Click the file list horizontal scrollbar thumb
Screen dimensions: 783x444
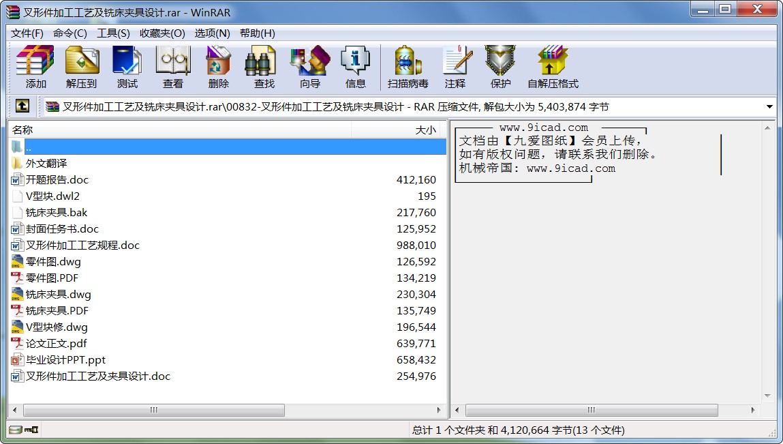point(154,410)
